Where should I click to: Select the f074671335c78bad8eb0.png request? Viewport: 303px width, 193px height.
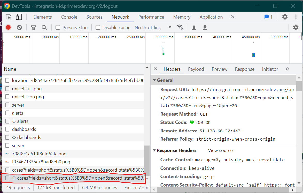[x=73, y=162]
